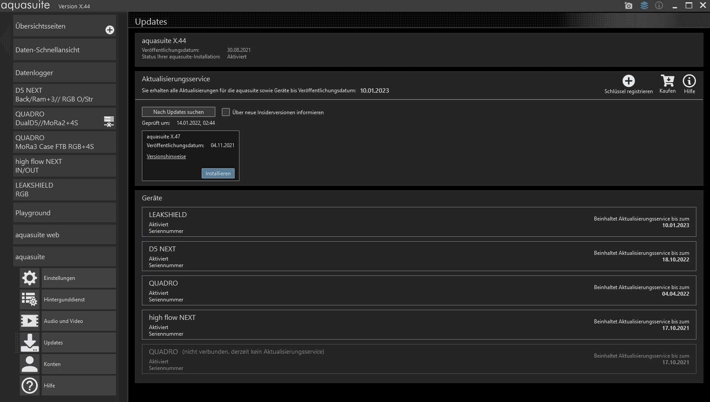Select the LEAKSHIELD device card

click(x=419, y=222)
